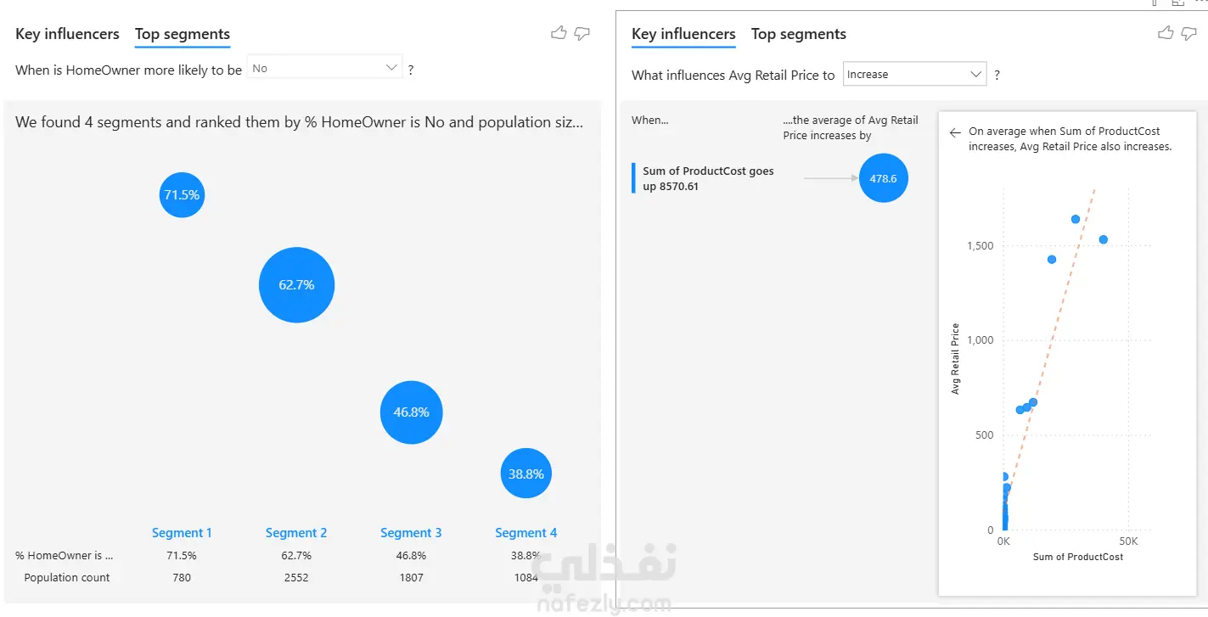1208x617 pixels.
Task: Click thumbs up icon in left visual
Action: tap(559, 33)
